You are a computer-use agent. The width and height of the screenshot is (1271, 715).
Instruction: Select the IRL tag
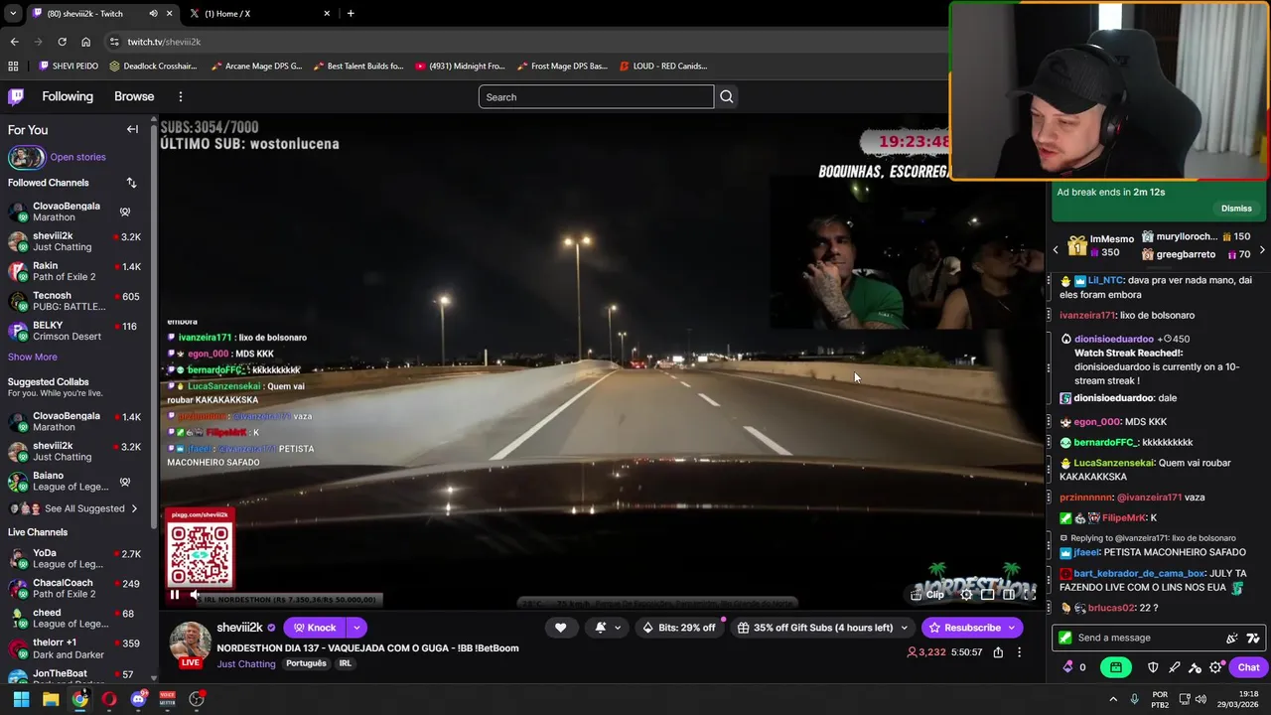pos(345,663)
